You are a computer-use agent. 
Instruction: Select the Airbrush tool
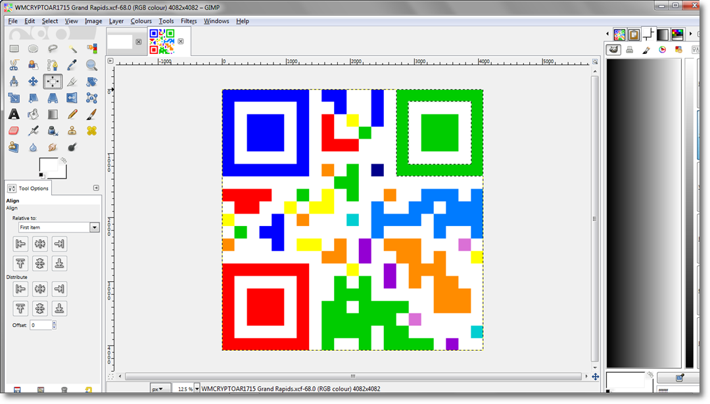(x=33, y=131)
